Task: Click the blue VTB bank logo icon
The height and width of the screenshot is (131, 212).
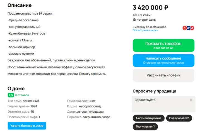Action: pyautogui.click(x=188, y=28)
